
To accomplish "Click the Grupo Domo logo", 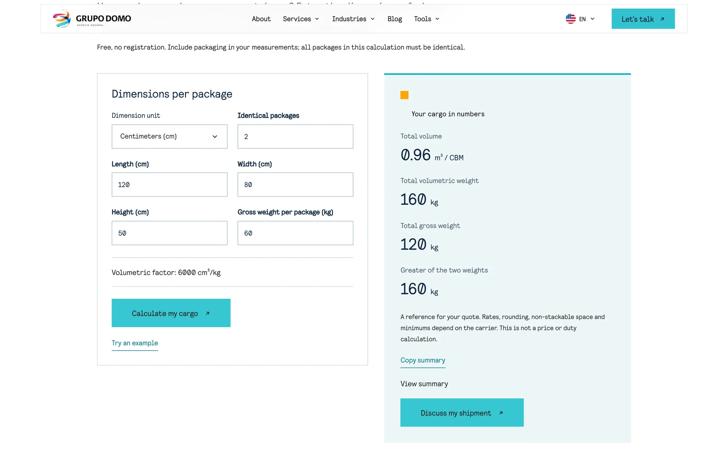I will pos(92,19).
